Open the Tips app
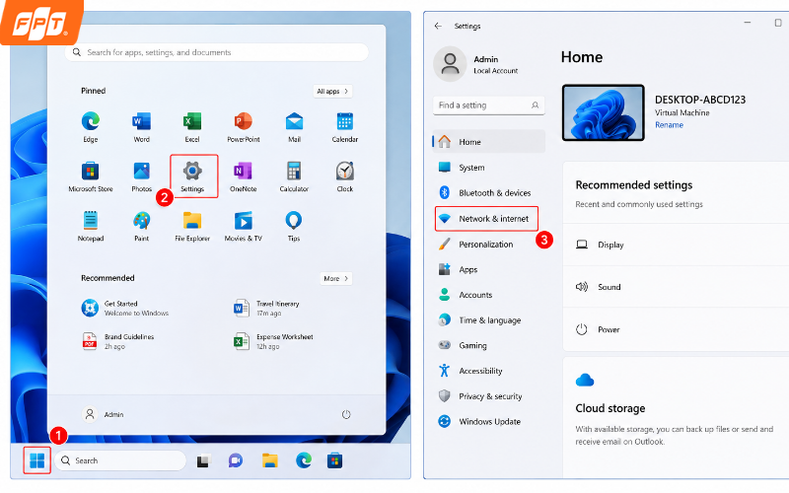The height and width of the screenshot is (493, 789). coord(294,226)
